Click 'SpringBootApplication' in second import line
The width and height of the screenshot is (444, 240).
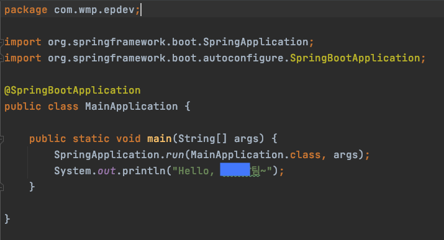pos(355,58)
